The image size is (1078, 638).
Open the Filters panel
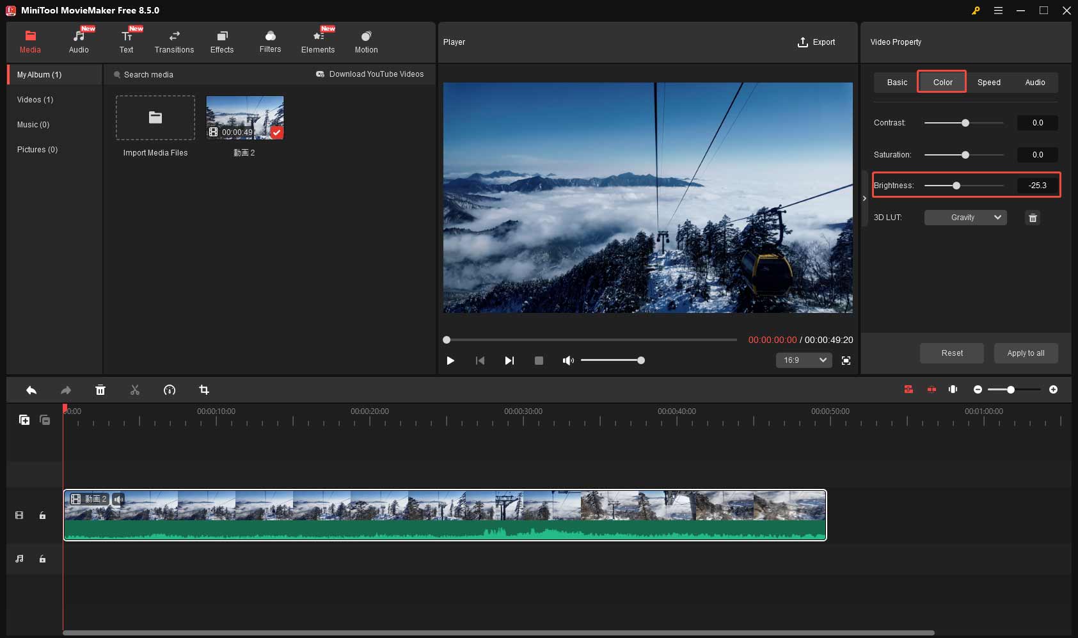pyautogui.click(x=269, y=41)
